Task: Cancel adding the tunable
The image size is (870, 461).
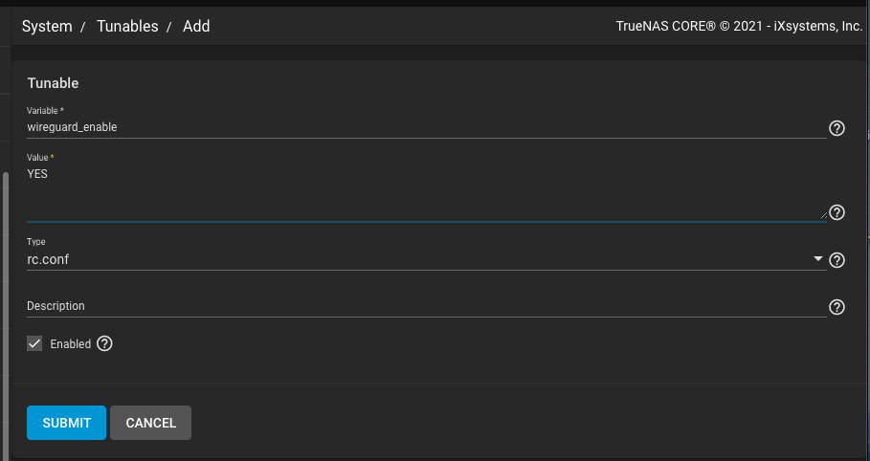Action: (x=150, y=423)
